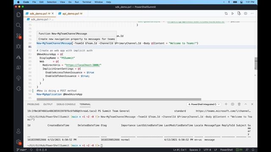Click the compare changes editor icon
Viewport: 271px width, 152px height.
pos(226,14)
